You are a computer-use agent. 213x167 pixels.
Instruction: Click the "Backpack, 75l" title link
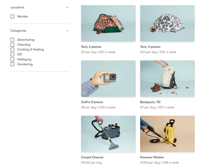(150, 102)
